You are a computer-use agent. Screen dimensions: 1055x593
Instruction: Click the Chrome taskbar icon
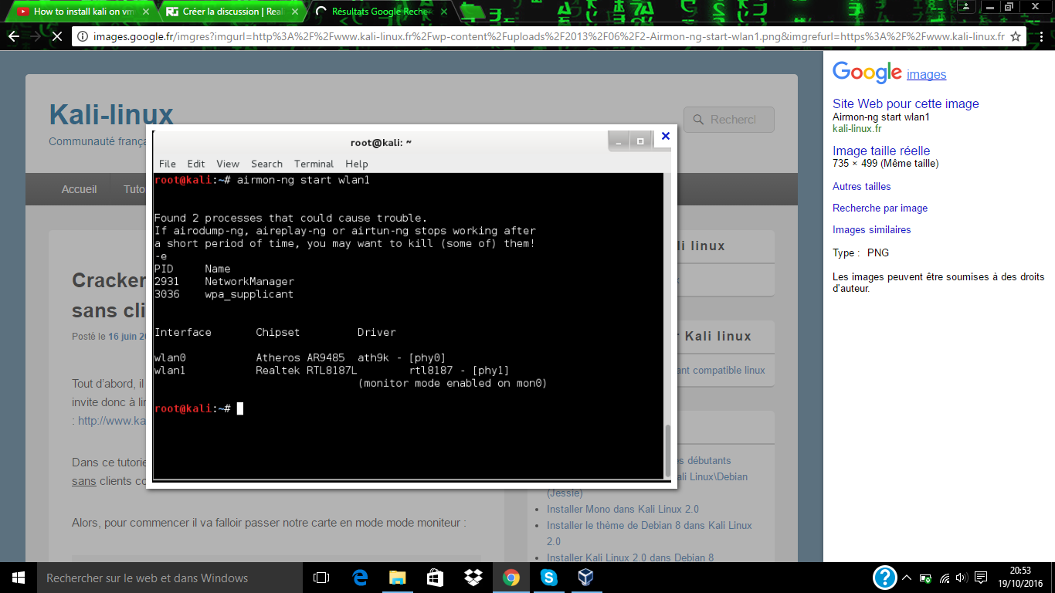(511, 578)
